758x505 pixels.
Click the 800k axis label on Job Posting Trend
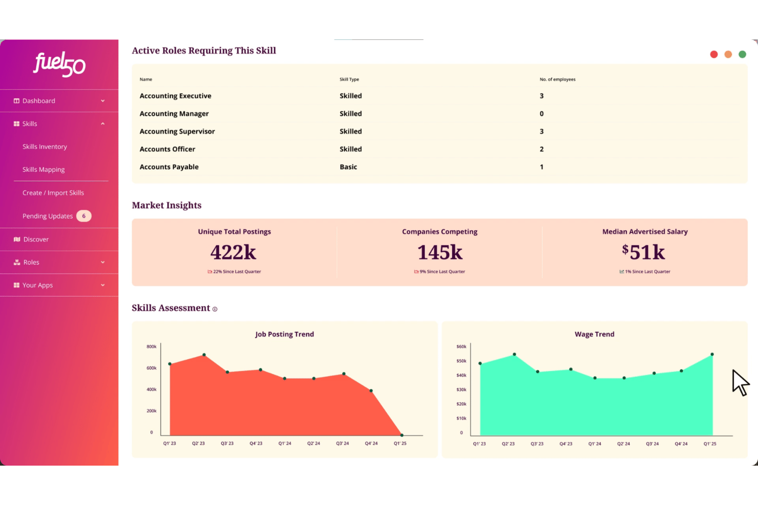point(152,347)
